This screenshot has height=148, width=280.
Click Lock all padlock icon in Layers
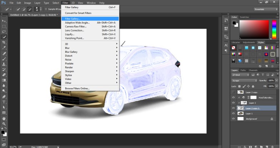(253, 86)
